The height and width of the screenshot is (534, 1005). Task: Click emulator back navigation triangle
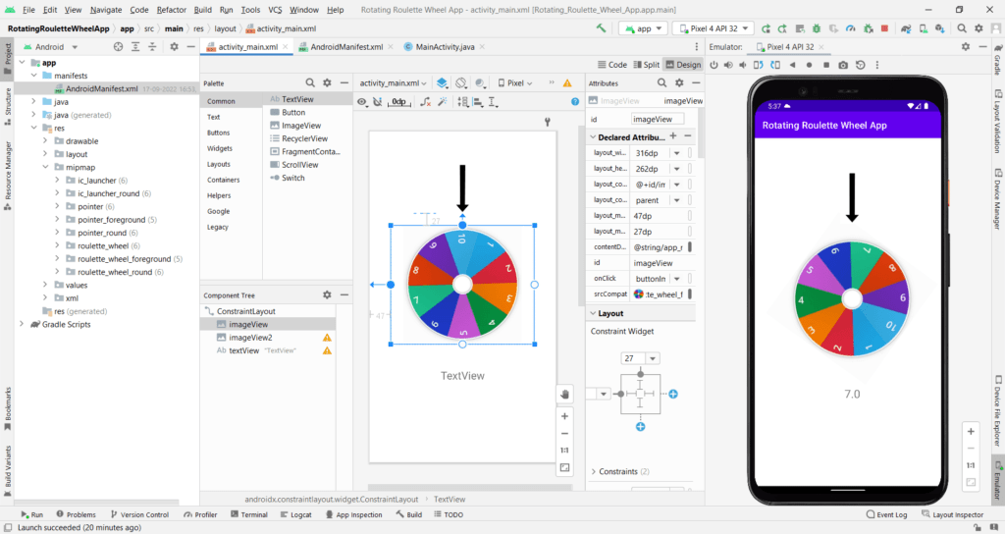pos(792,65)
